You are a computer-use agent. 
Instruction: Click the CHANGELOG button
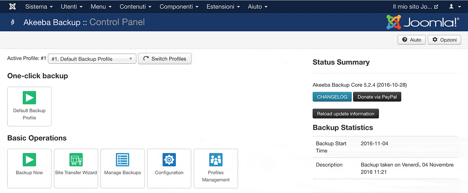[332, 97]
